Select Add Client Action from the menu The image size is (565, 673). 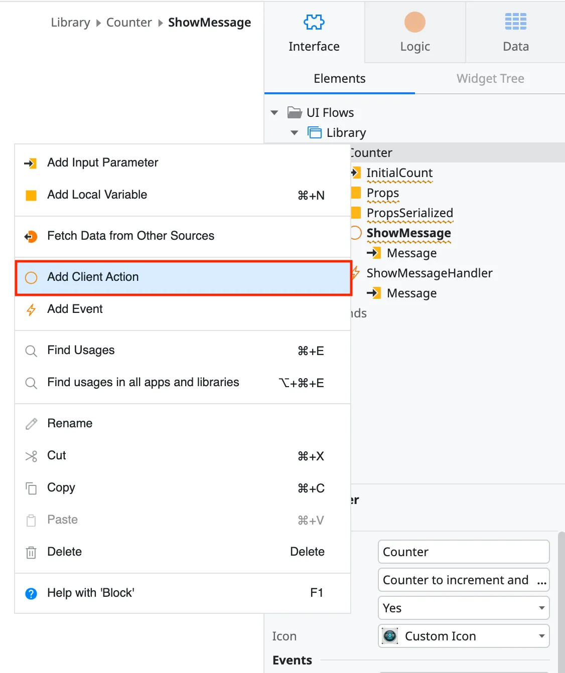[93, 277]
